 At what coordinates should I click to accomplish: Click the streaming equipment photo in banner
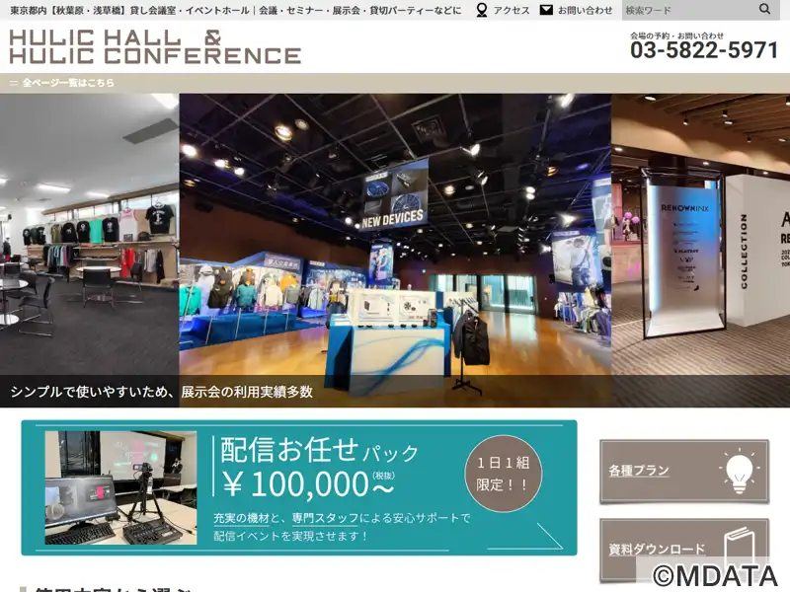pos(120,487)
